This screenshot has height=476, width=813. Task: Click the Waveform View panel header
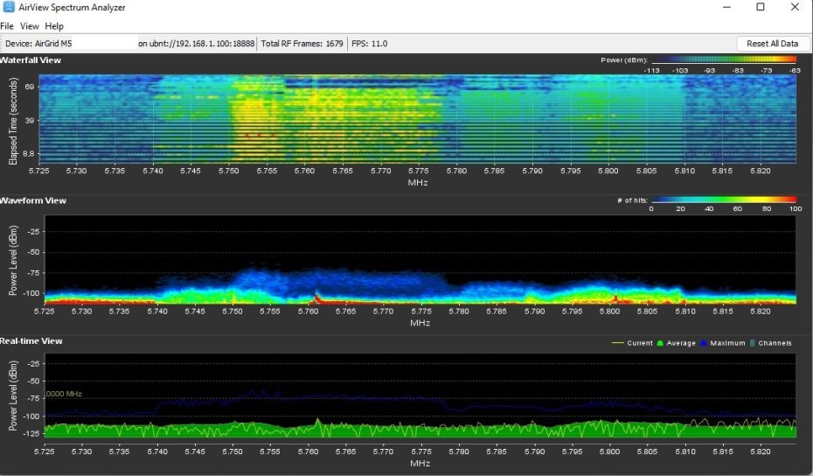pyautogui.click(x=32, y=200)
